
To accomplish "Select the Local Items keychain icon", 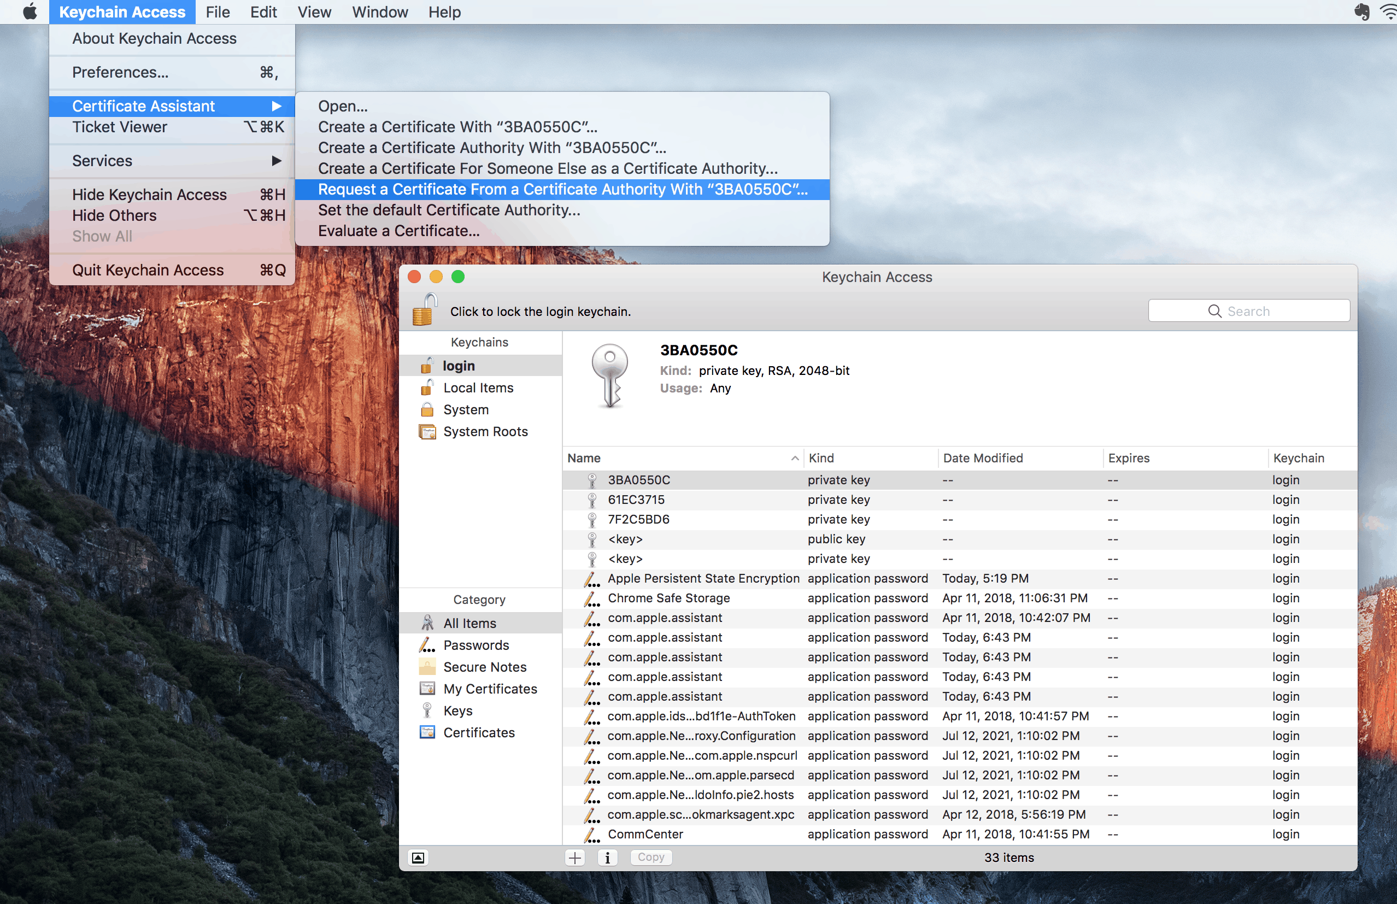I will 427,388.
